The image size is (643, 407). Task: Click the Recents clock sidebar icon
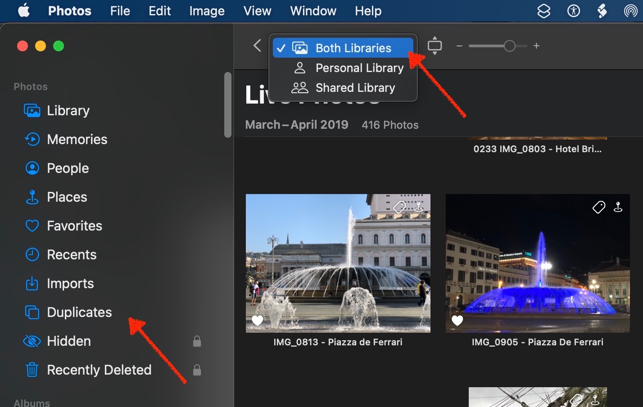tap(32, 254)
